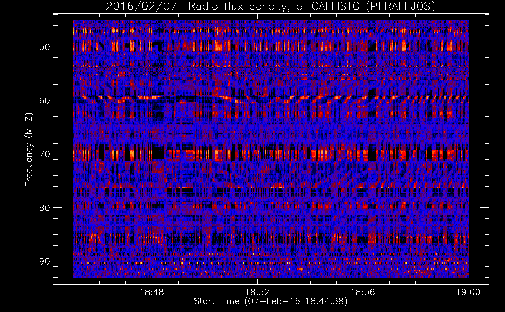Click the 50 frequency tick label

[x=44, y=47]
